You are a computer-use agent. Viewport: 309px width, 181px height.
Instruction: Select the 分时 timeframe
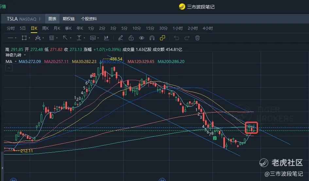tap(11, 28)
